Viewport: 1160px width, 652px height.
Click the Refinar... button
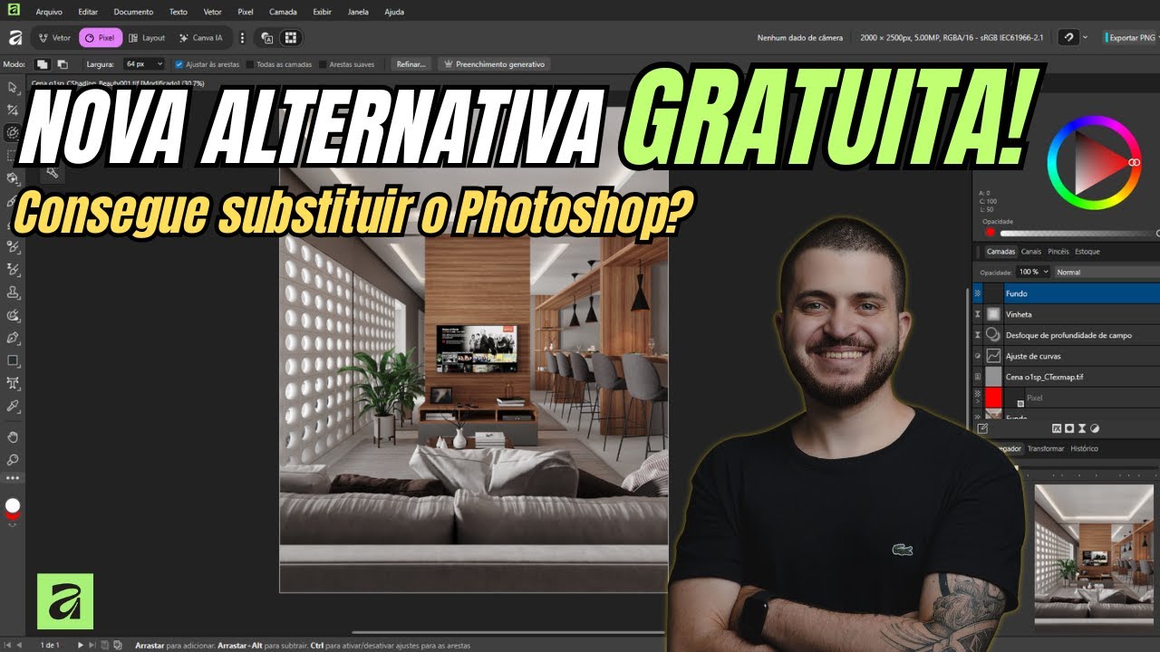click(411, 64)
